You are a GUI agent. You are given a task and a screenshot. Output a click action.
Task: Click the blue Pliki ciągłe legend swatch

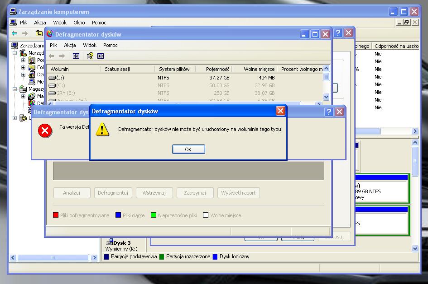pos(118,215)
